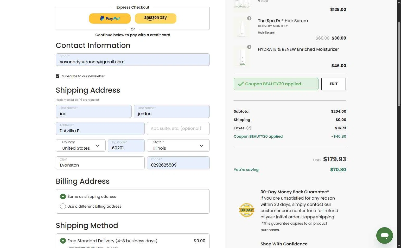The width and height of the screenshot is (401, 248).
Task: Click the Hair Serum quantity badge
Action: (249, 18)
